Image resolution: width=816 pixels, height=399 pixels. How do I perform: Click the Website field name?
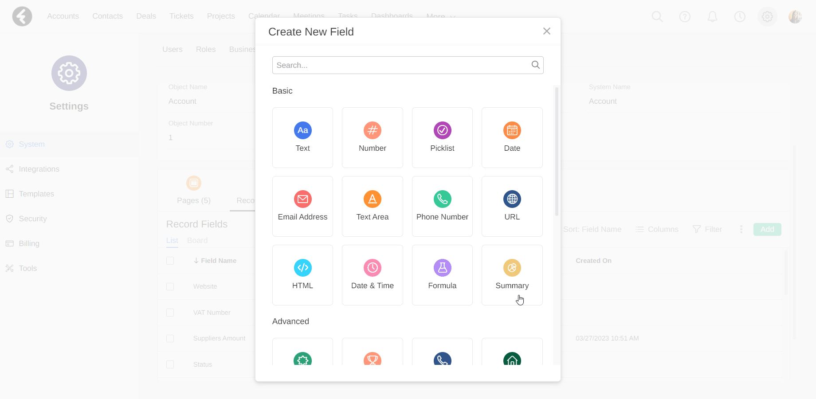pyautogui.click(x=205, y=286)
